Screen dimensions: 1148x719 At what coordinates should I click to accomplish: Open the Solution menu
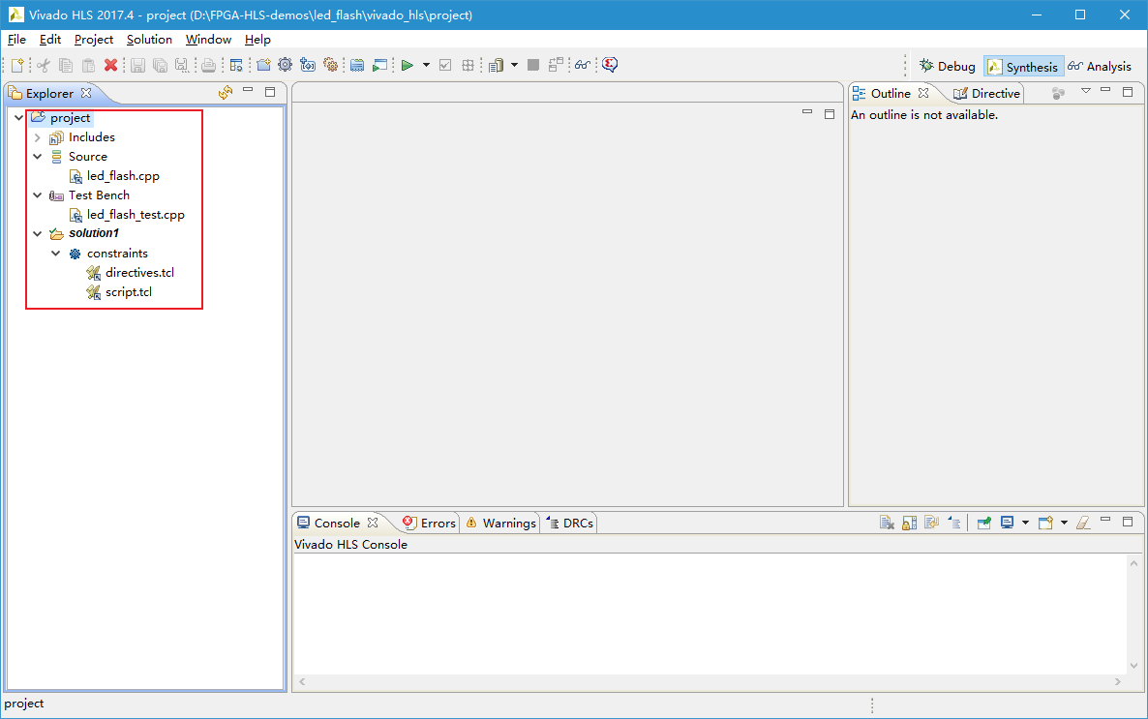point(149,40)
